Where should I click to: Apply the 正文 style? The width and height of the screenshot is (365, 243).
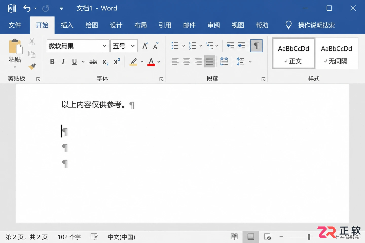(294, 53)
